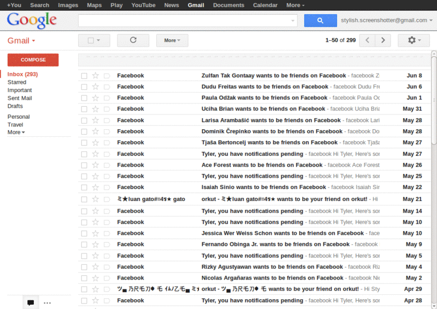
Task: Click the Google logo
Action: point(32,21)
